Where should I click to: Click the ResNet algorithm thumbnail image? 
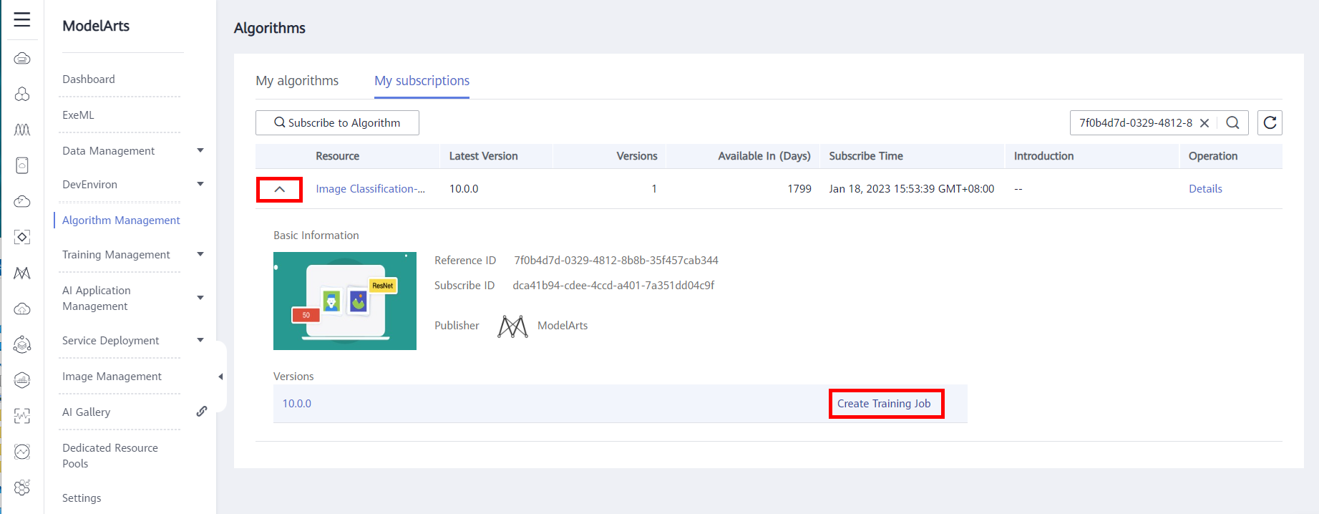click(x=345, y=301)
